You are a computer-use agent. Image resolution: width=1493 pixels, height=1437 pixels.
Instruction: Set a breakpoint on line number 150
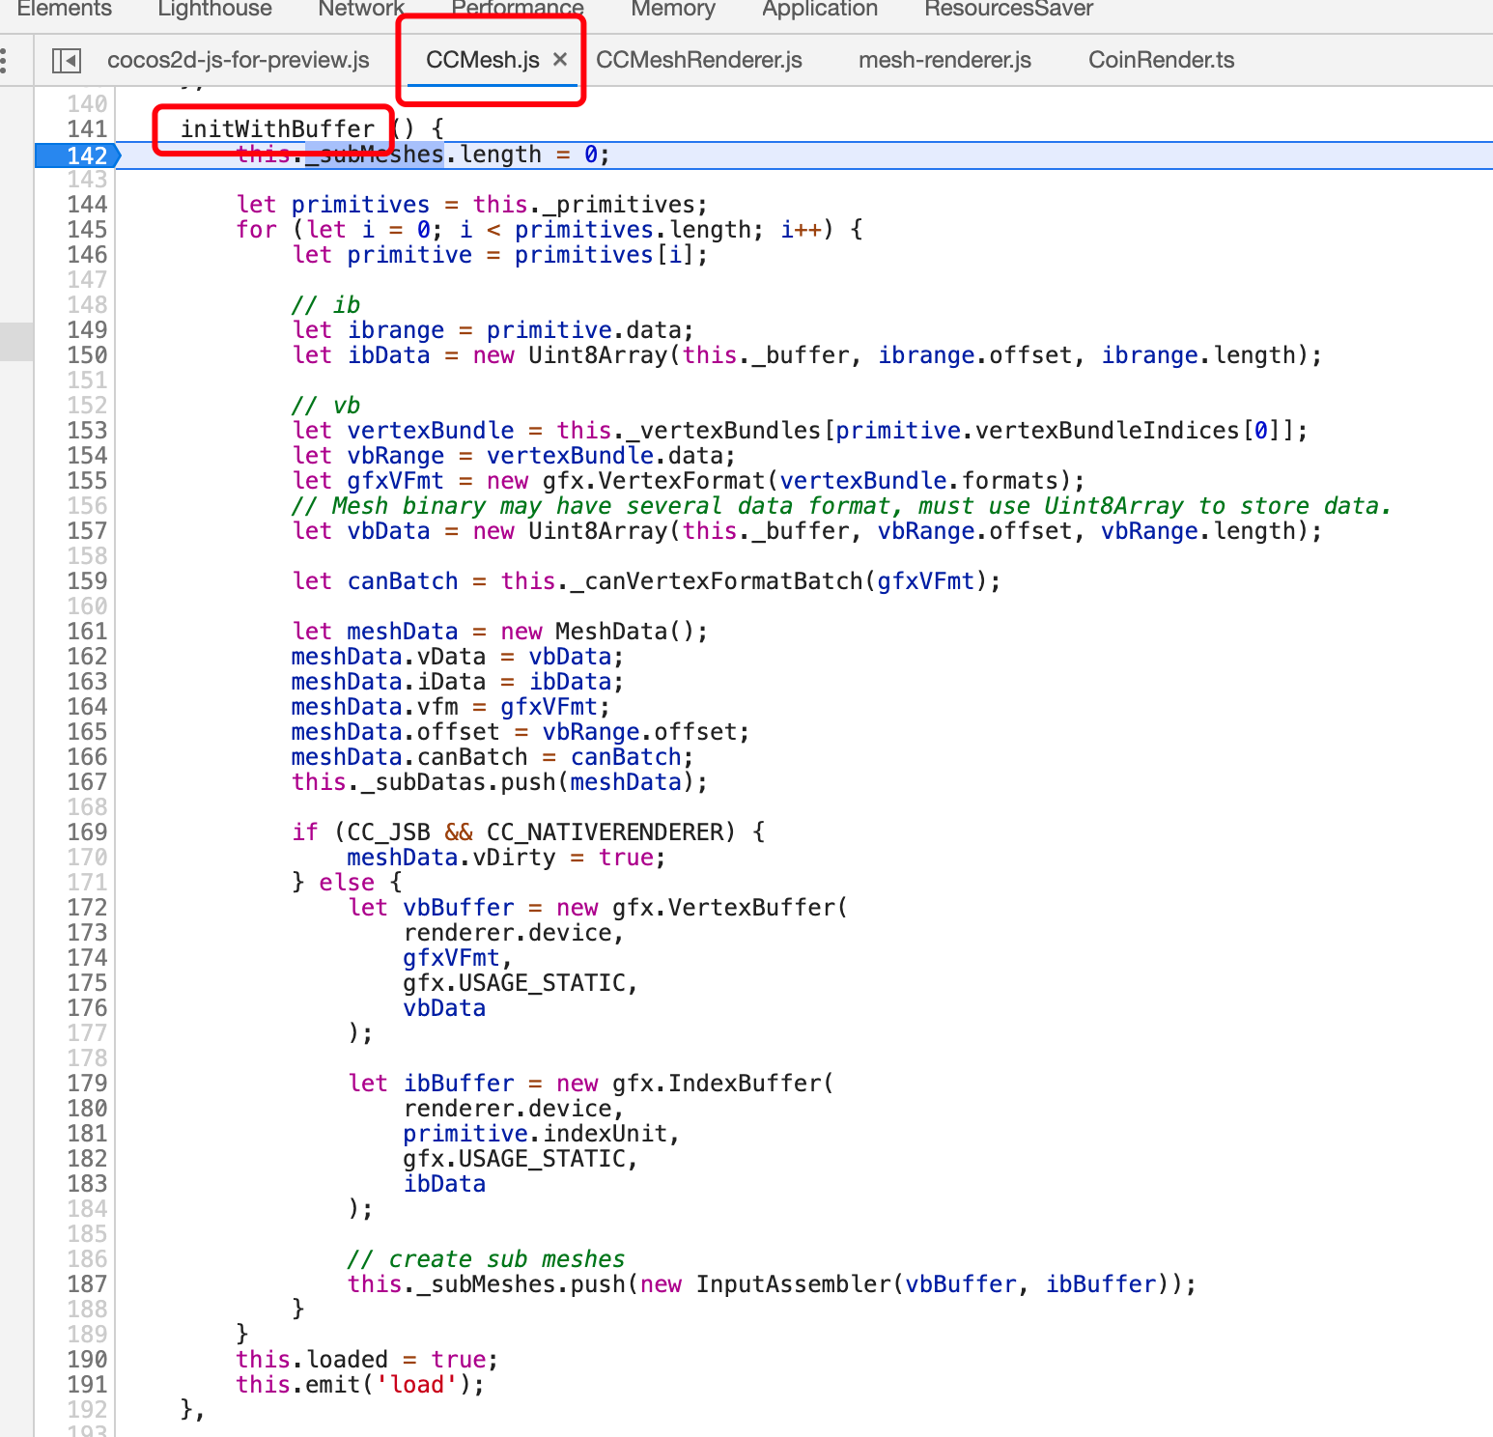tap(87, 355)
